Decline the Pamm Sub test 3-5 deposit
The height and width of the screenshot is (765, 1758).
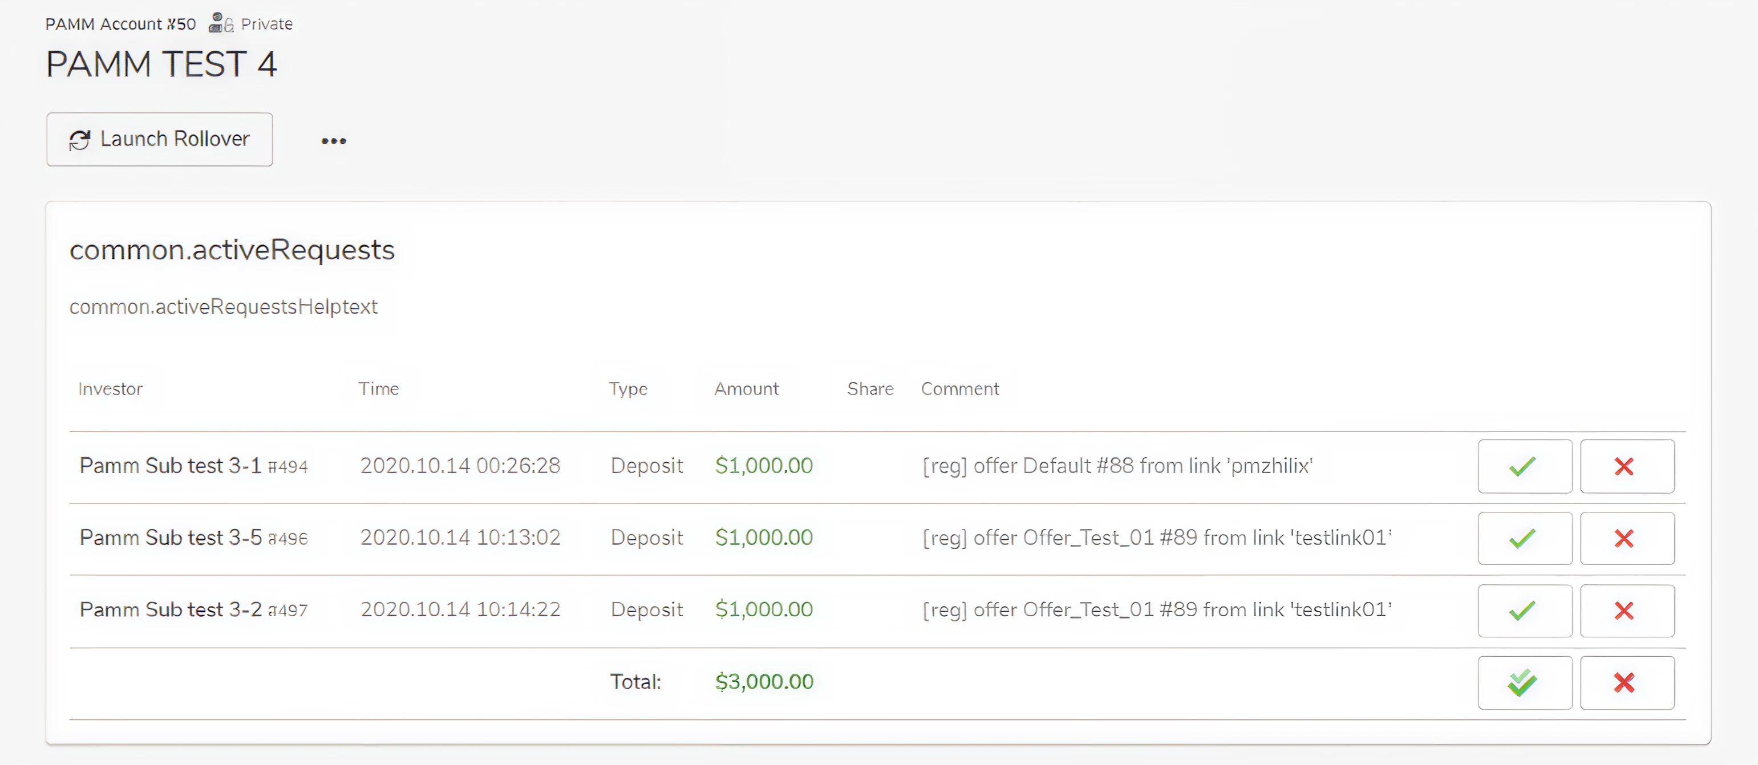[1626, 539]
